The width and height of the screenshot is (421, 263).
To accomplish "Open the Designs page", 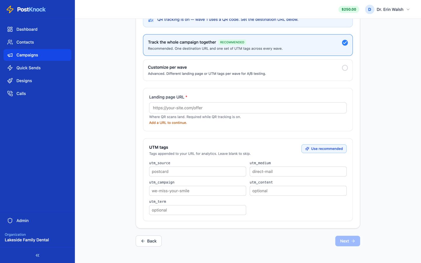I will coord(37,81).
